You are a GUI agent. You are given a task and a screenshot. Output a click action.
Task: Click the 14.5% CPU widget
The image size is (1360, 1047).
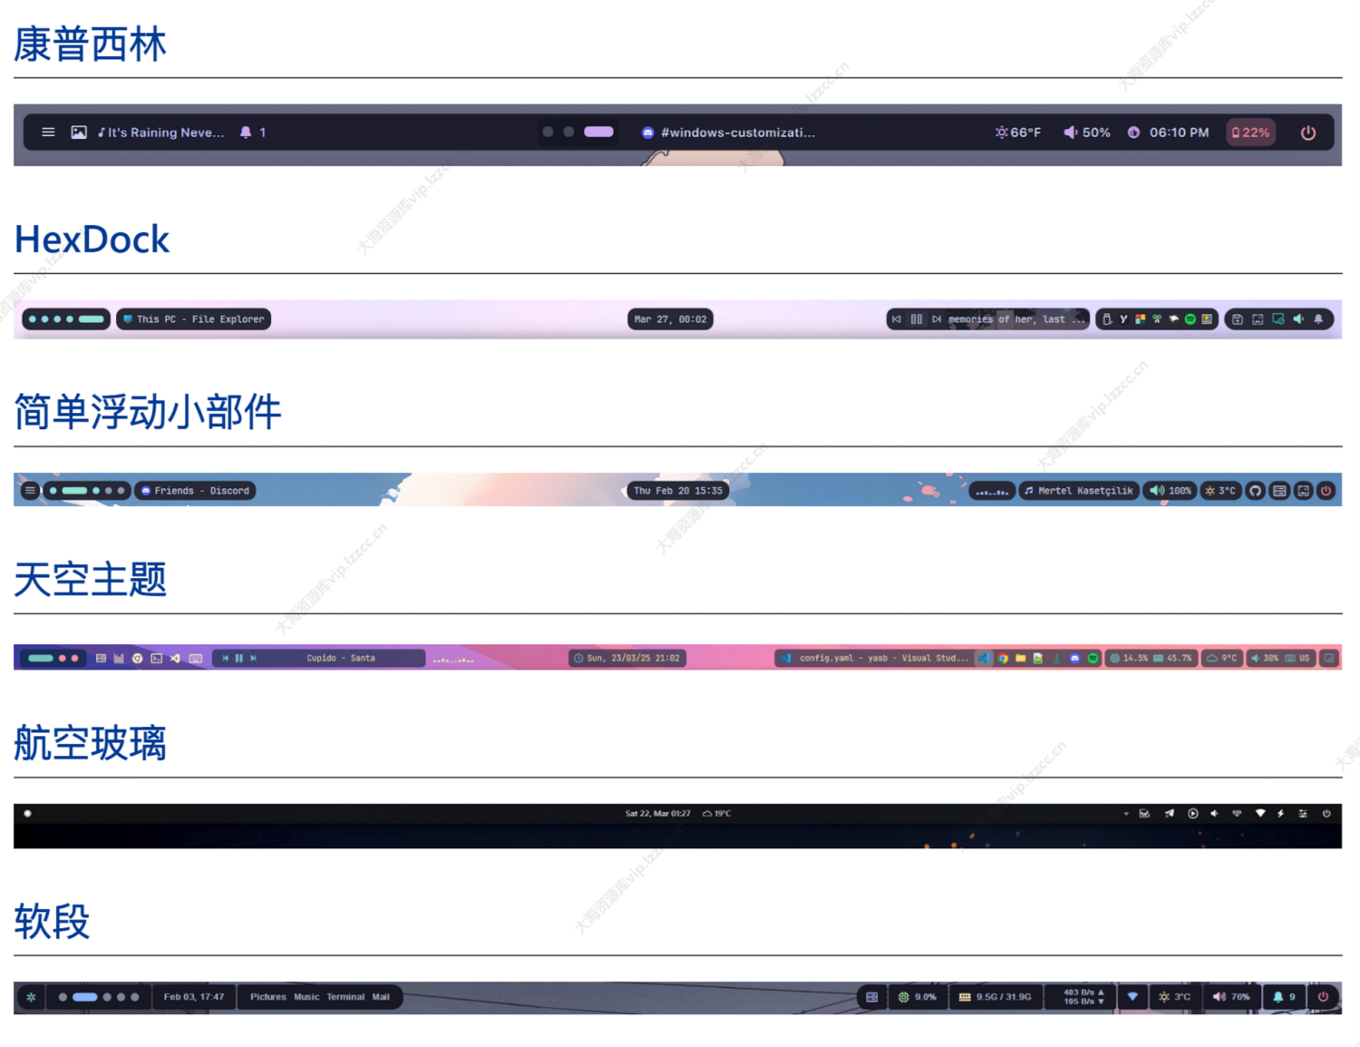tap(1129, 659)
